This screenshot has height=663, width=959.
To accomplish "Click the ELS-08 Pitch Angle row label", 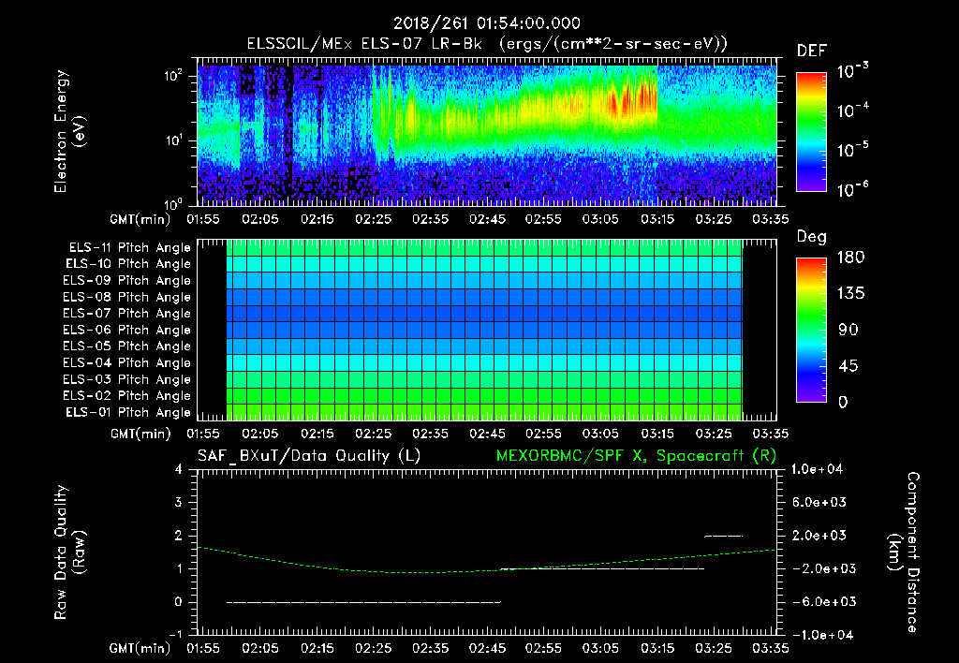I will [x=127, y=297].
